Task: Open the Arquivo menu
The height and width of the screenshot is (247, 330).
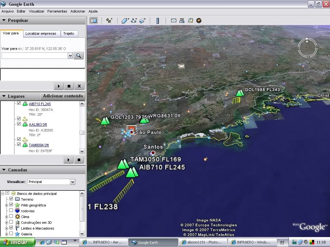Action: pyautogui.click(x=8, y=11)
